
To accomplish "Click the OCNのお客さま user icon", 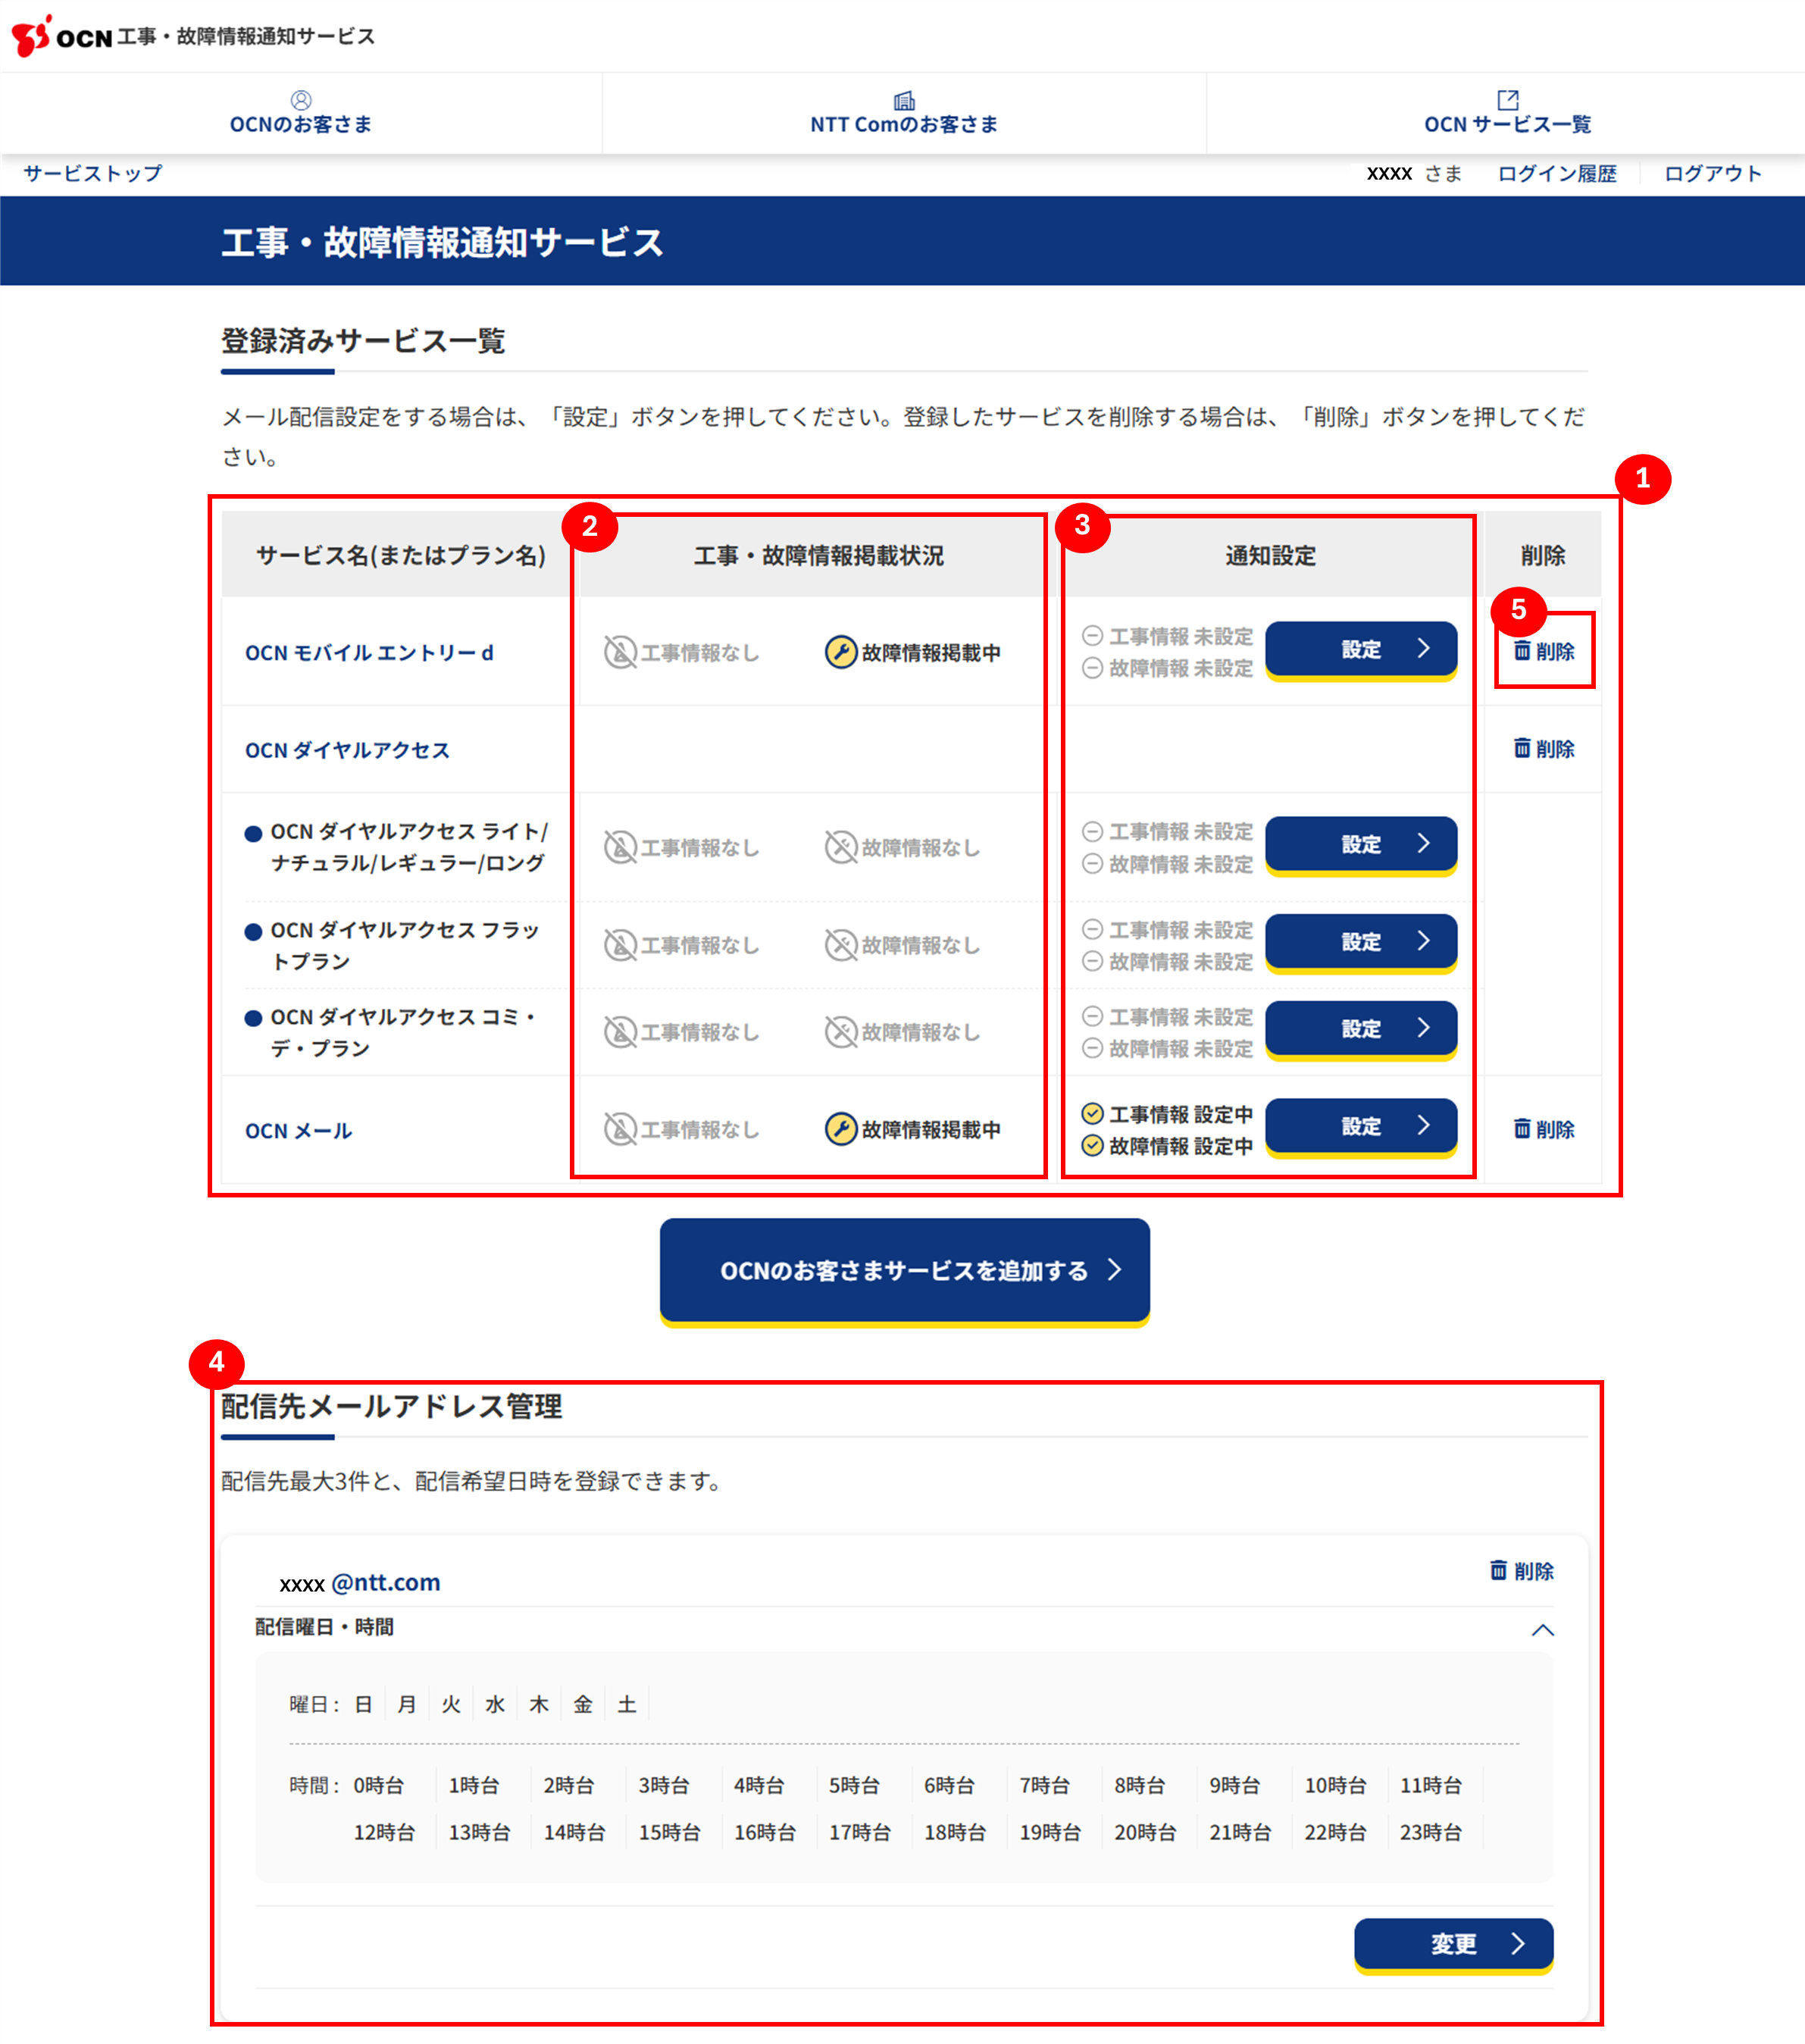I will point(301,100).
